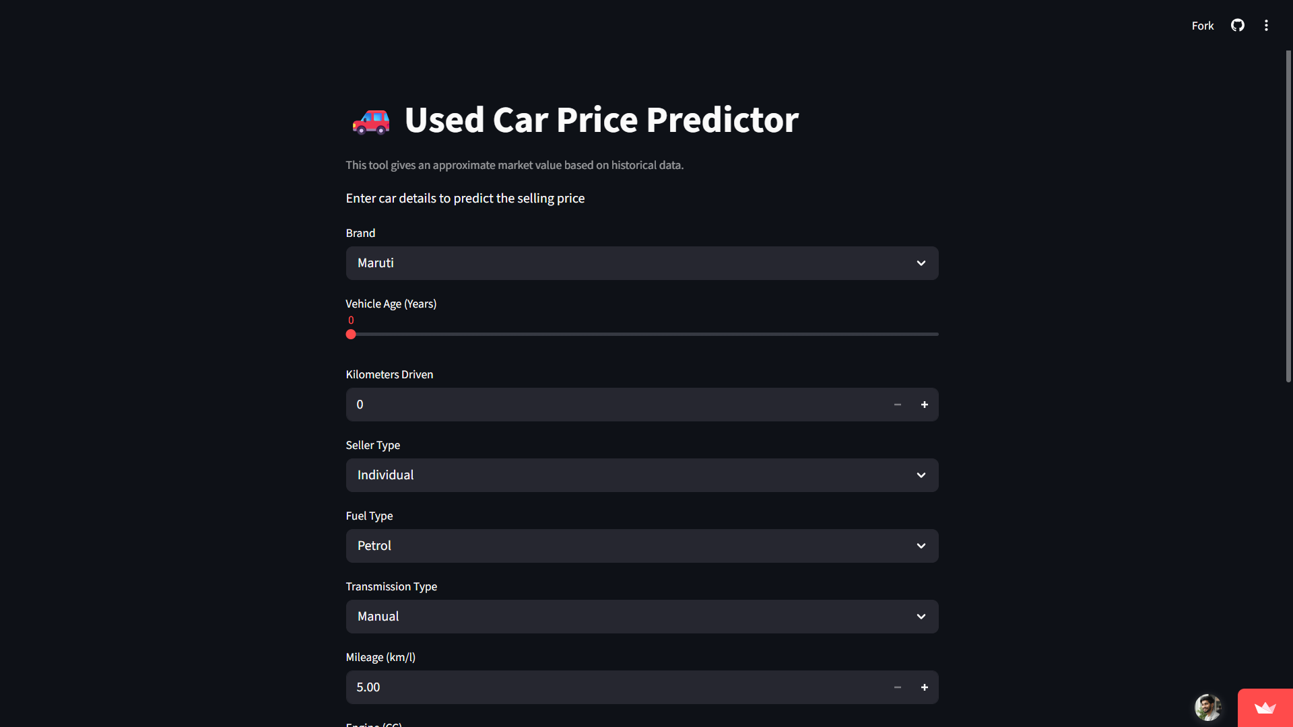This screenshot has width=1293, height=727.
Task: Decrease Mileage using the minus icon
Action: tap(897, 687)
